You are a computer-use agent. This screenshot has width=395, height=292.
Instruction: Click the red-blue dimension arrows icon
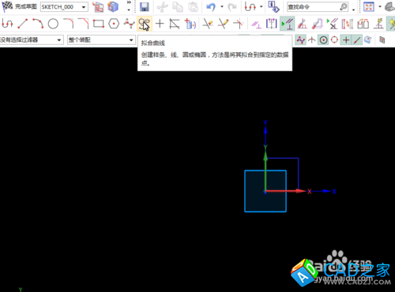[348, 24]
